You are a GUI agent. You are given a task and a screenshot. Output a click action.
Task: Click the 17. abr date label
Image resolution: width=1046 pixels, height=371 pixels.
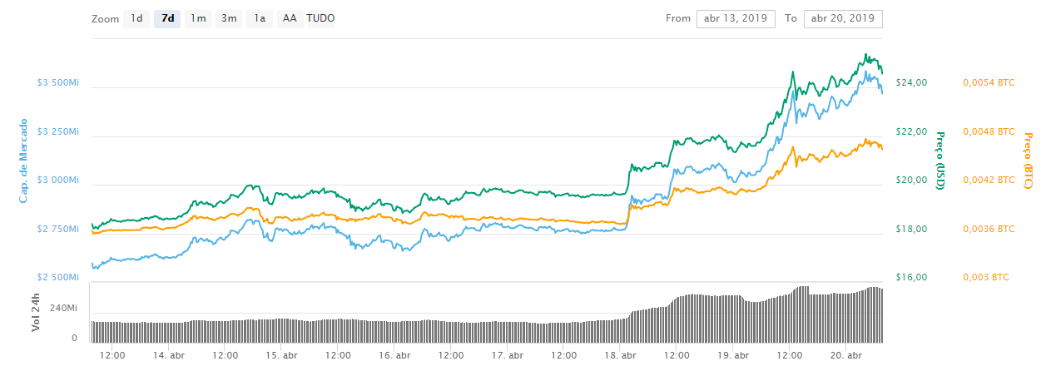(x=508, y=355)
